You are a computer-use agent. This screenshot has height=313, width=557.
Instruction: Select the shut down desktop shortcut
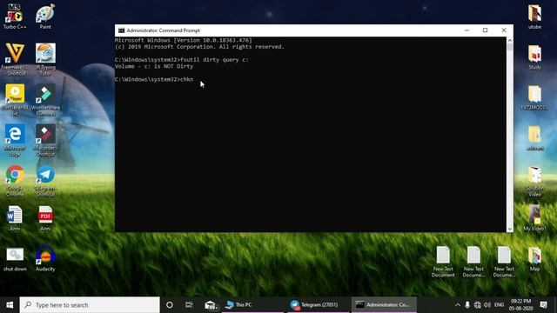(x=15, y=259)
